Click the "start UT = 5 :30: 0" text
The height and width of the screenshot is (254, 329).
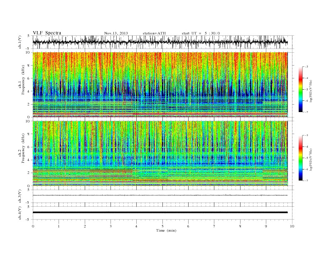(x=201, y=33)
